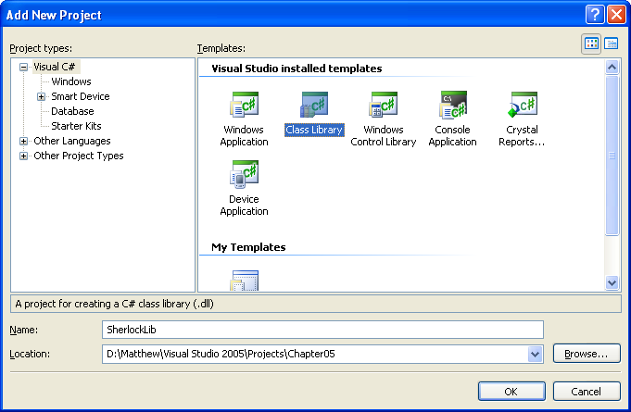This screenshot has width=631, height=412.
Task: Select Starter Kits project type
Action: [x=76, y=126]
